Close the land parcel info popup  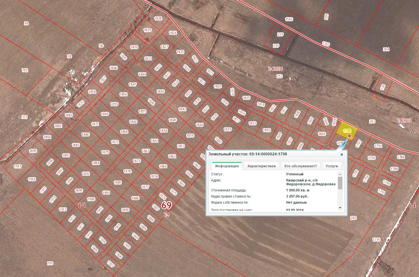(x=342, y=154)
